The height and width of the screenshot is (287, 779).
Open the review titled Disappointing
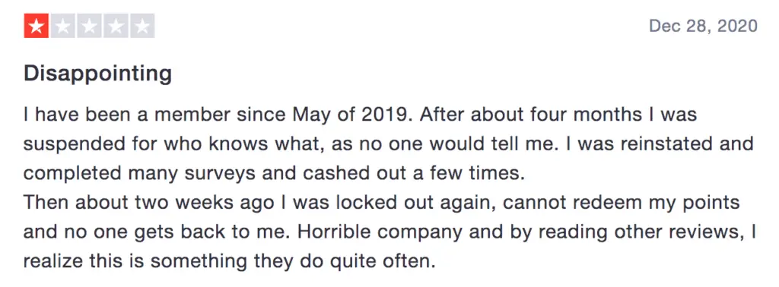[98, 74]
